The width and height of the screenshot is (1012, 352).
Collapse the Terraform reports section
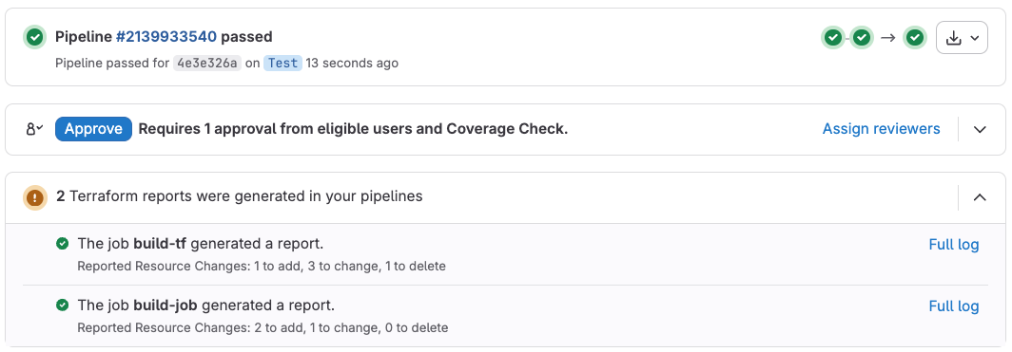[x=980, y=197]
